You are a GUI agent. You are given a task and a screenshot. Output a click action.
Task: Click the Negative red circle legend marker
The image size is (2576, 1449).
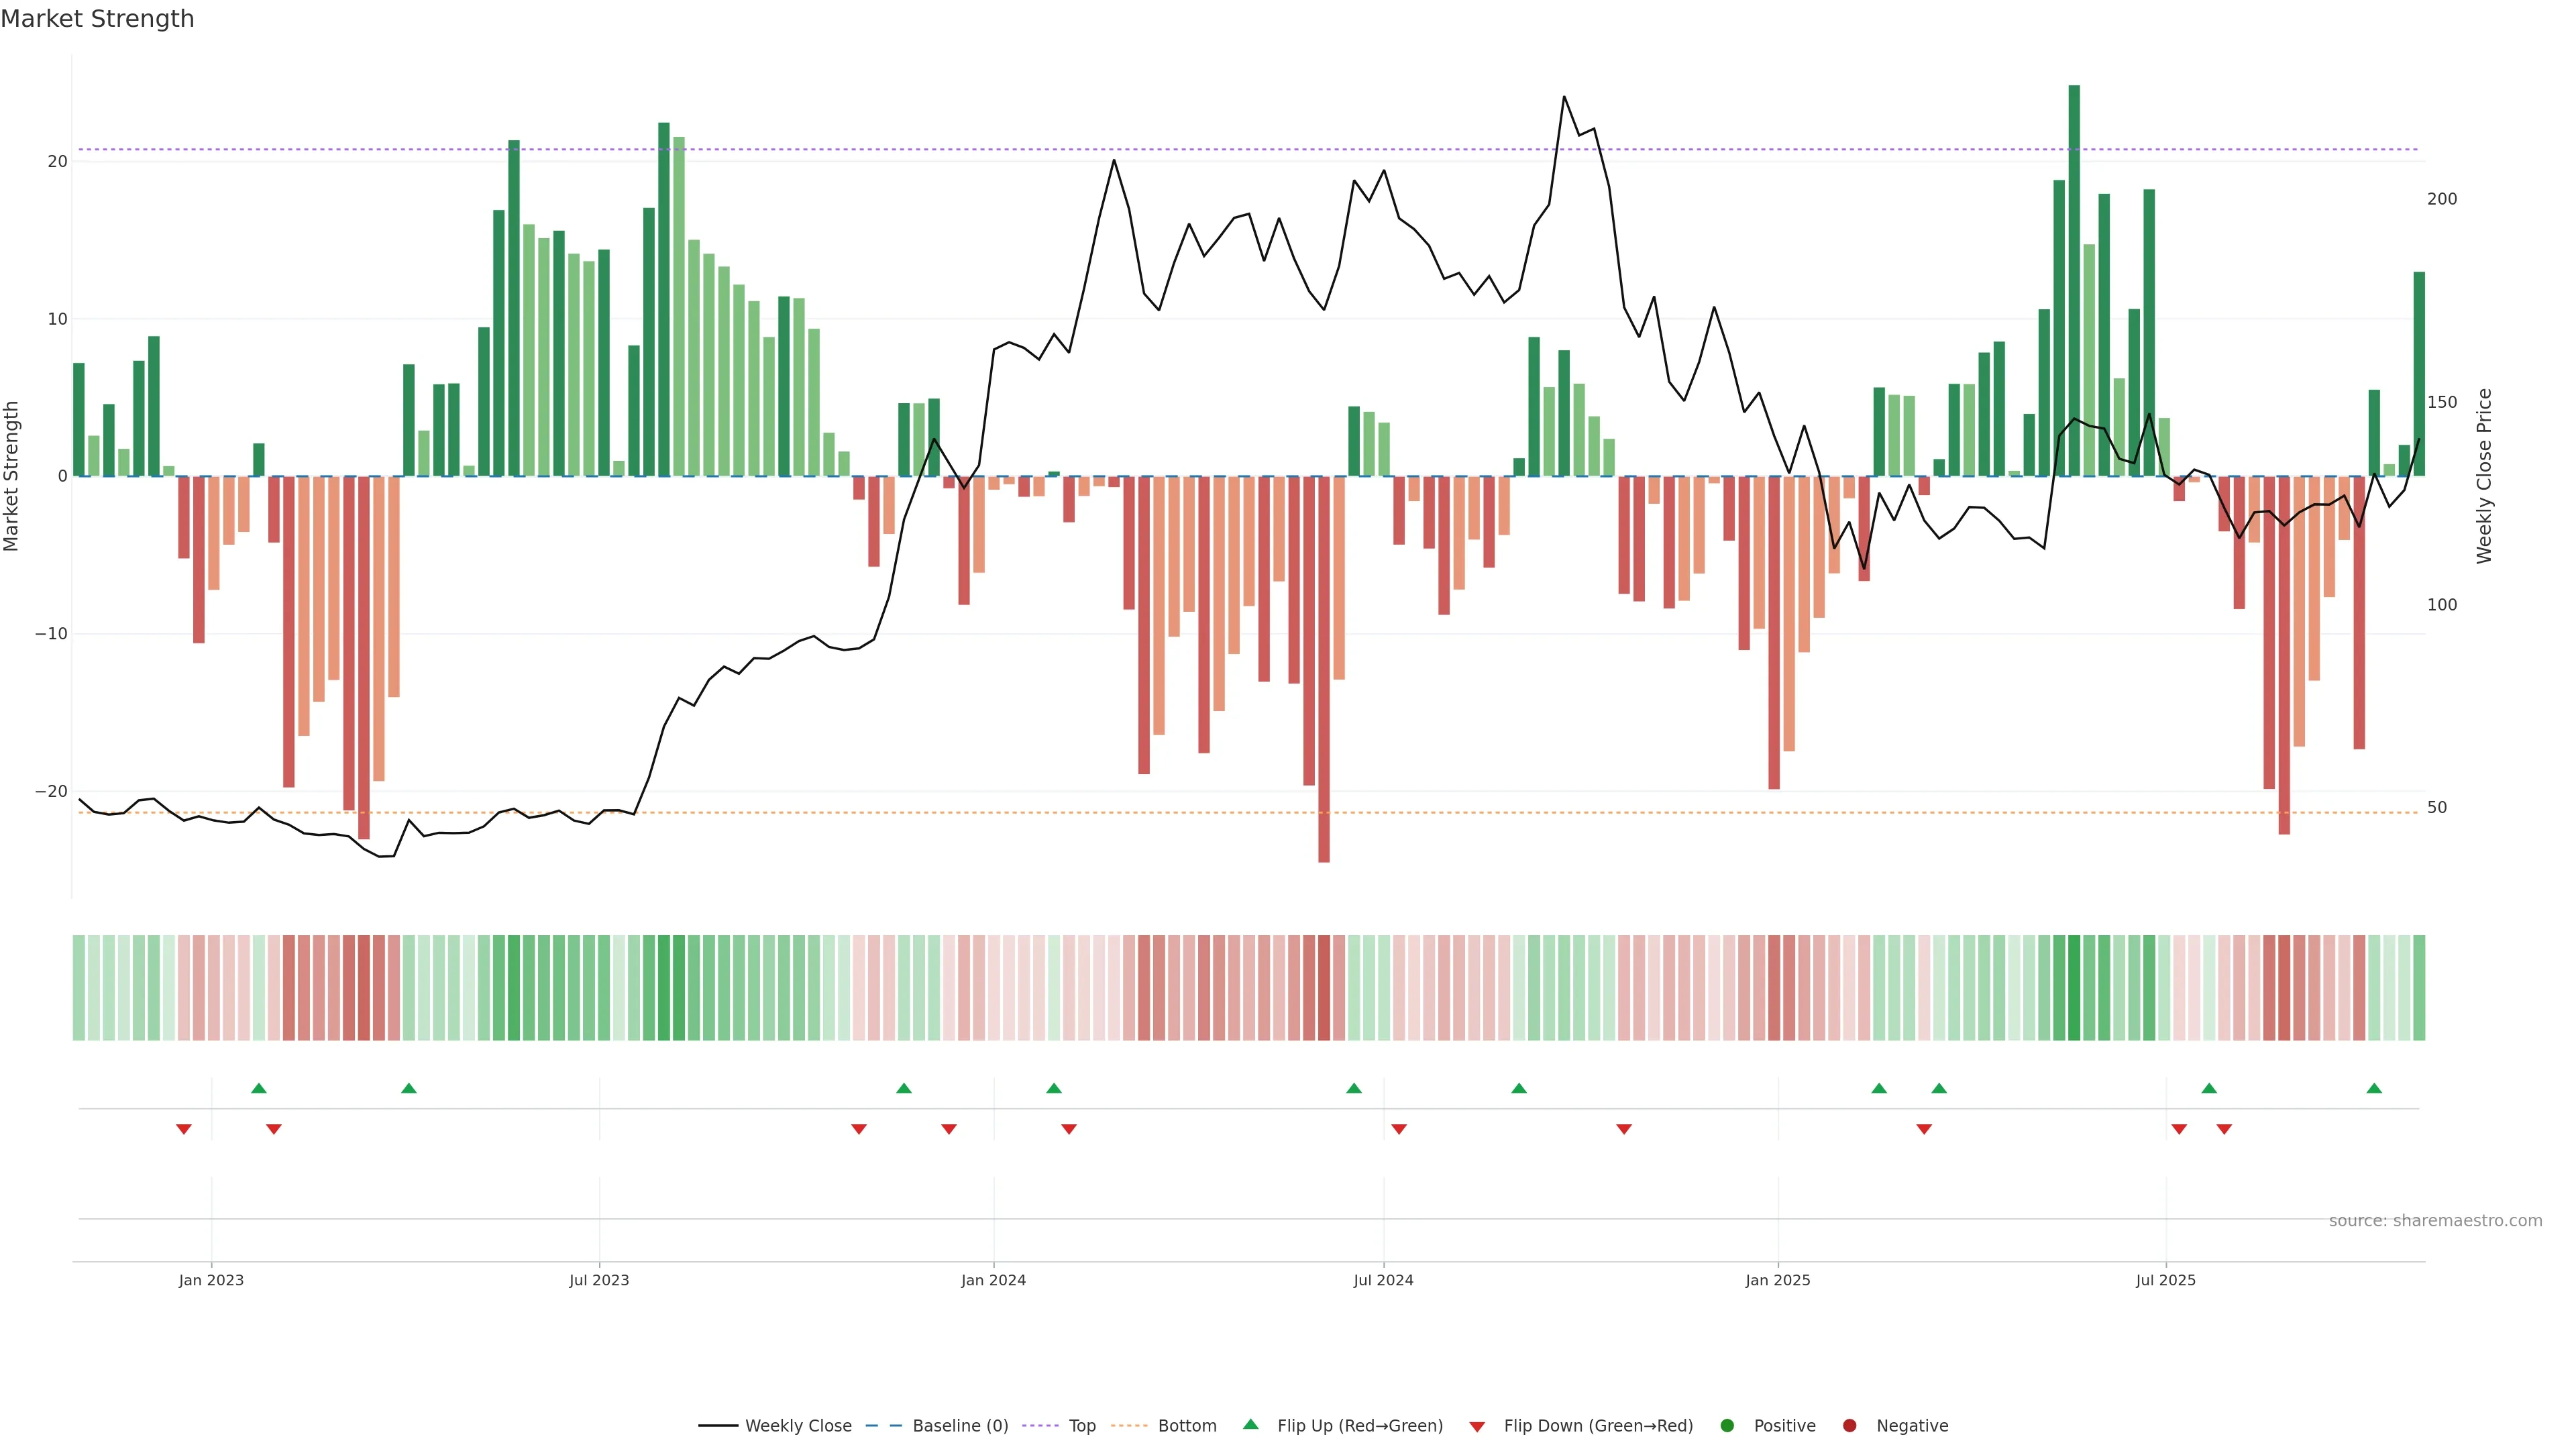pos(1849,1425)
